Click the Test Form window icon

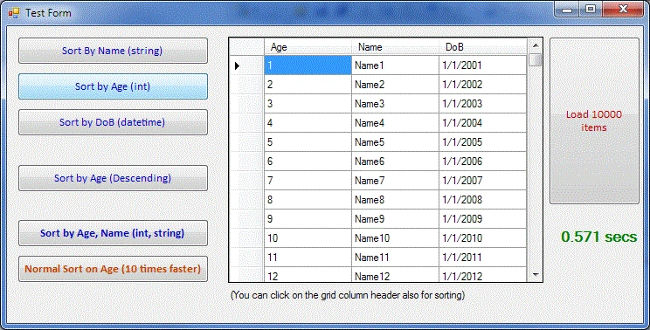tap(14, 13)
